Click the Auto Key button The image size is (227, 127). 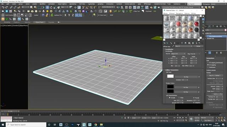pos(197,118)
